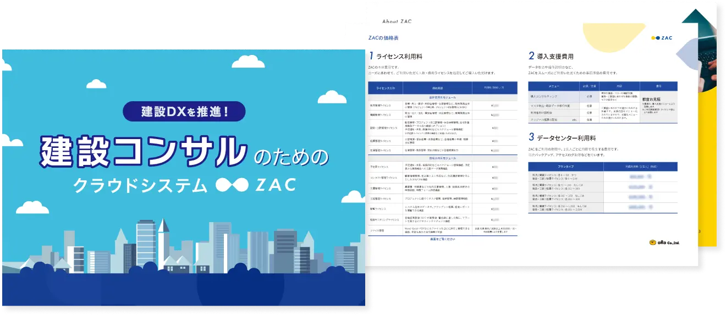Click the メニュー column header

pos(553,87)
